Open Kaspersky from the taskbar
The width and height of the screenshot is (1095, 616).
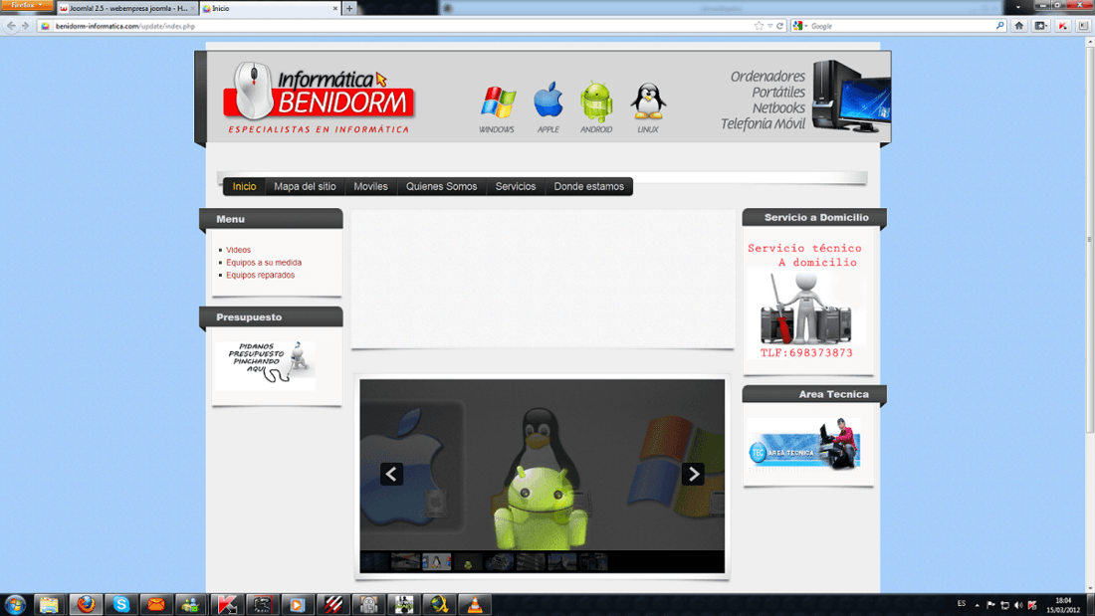[x=226, y=605]
